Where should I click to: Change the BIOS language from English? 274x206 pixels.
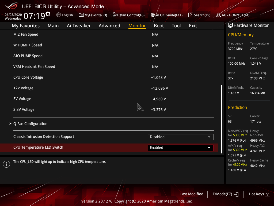64,15
